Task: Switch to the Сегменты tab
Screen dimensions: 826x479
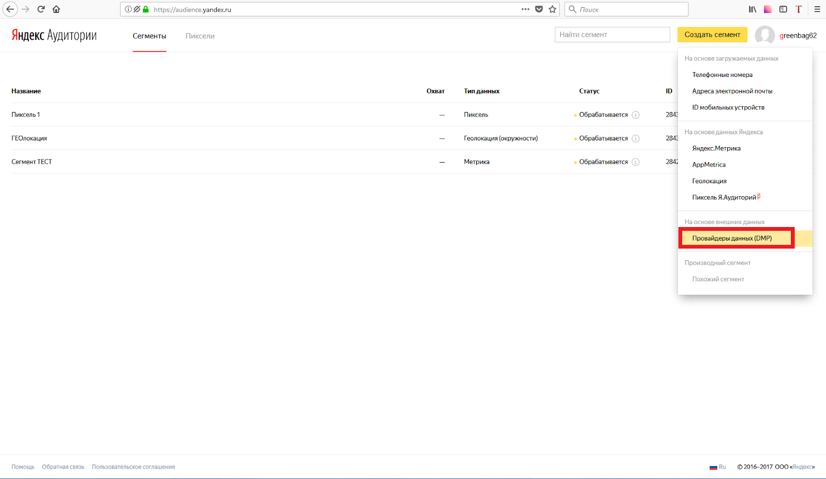Action: (x=149, y=36)
